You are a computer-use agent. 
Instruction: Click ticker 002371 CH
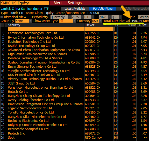tap(93, 46)
